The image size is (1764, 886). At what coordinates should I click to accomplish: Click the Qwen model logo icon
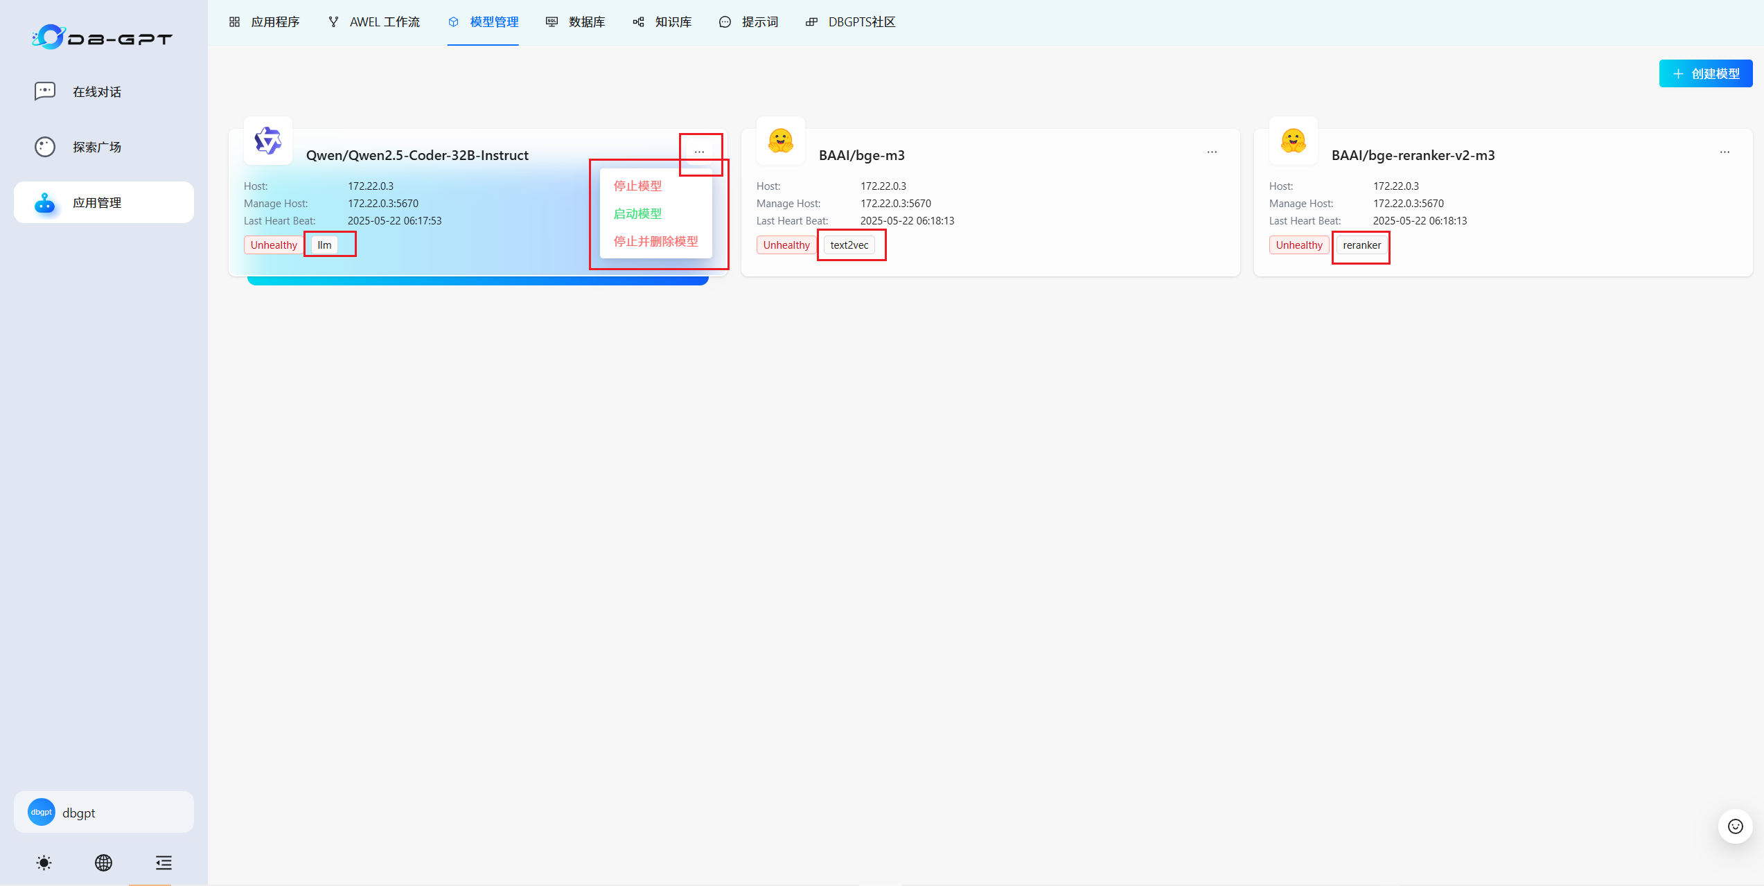tap(268, 141)
